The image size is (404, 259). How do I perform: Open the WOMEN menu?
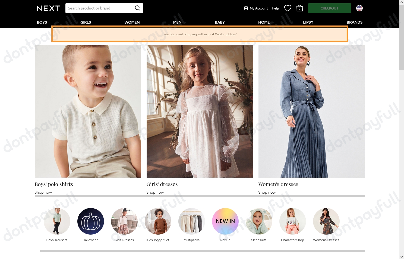132,22
